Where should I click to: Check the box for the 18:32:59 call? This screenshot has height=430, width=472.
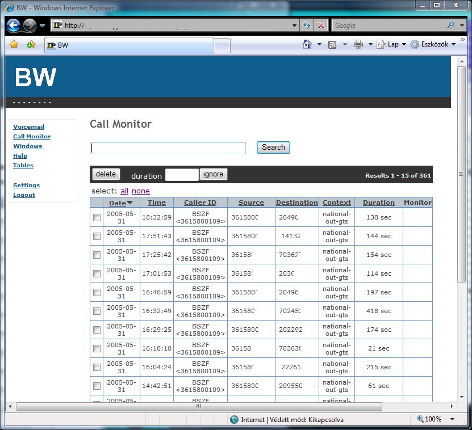coord(97,218)
